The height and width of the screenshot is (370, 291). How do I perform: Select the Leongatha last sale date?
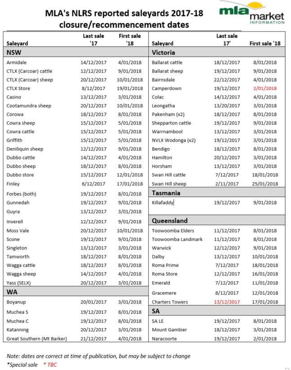[x=227, y=106]
